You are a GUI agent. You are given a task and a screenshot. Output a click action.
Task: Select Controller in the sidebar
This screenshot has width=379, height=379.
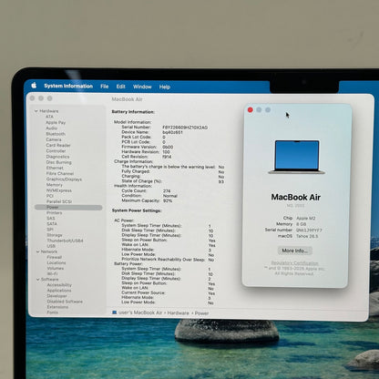tap(56, 150)
